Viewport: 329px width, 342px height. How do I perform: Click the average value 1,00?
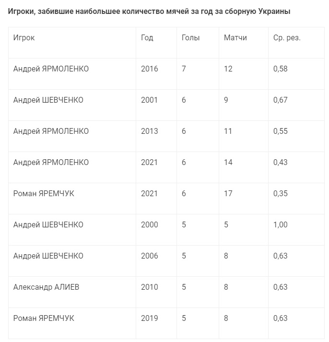[x=280, y=225]
